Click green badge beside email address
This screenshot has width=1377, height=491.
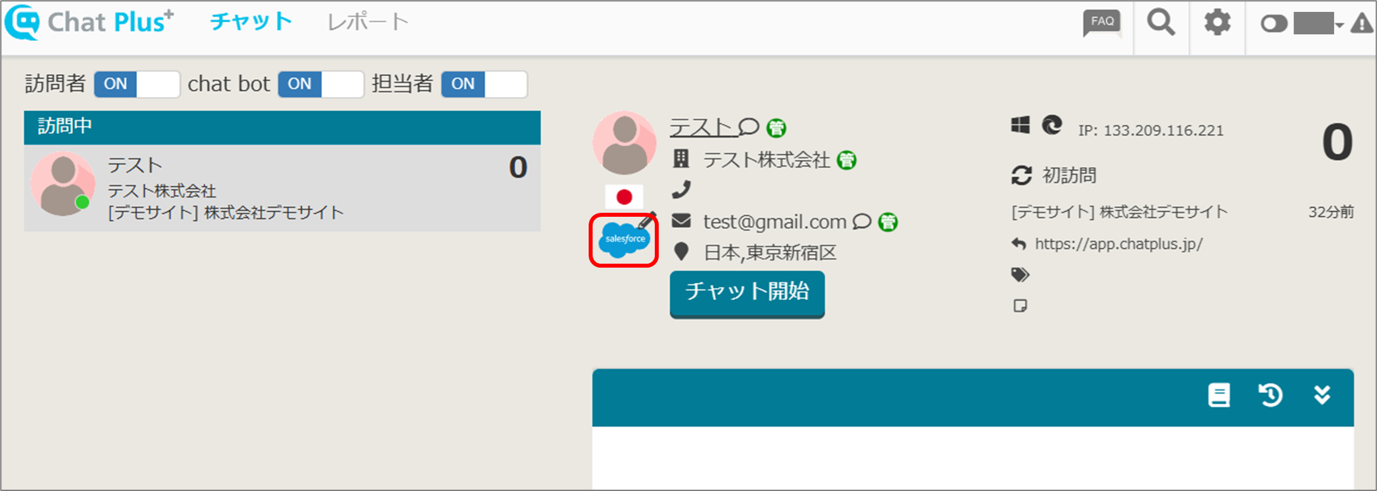pyautogui.click(x=888, y=222)
